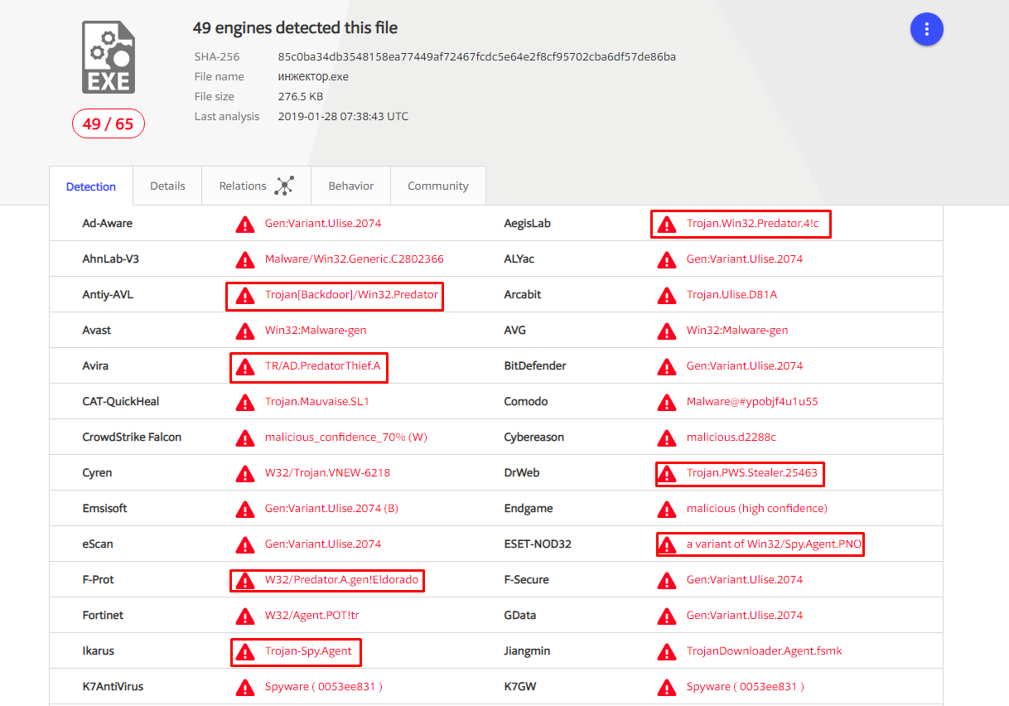
Task: Click the warning icon for ESET-NOD32
Action: 666,544
